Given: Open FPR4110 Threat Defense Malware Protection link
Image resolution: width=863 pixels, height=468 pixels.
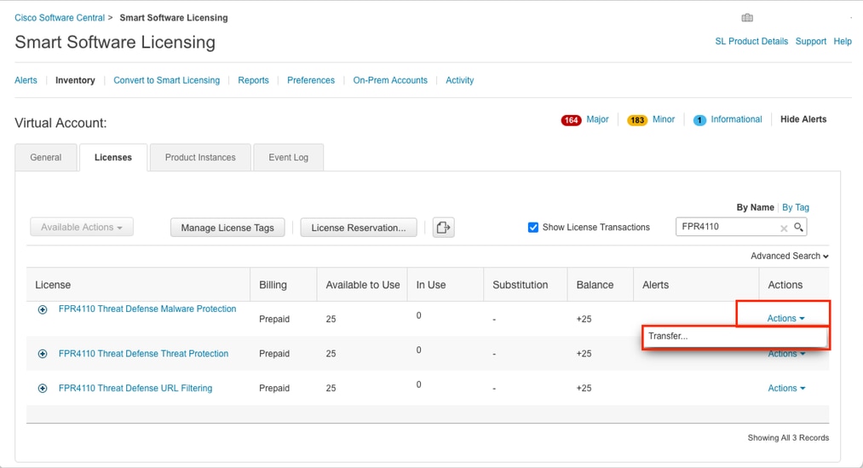Looking at the screenshot, I should coord(147,309).
